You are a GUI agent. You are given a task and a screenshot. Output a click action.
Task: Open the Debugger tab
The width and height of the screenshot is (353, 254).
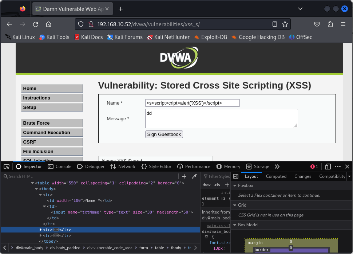[91, 167]
